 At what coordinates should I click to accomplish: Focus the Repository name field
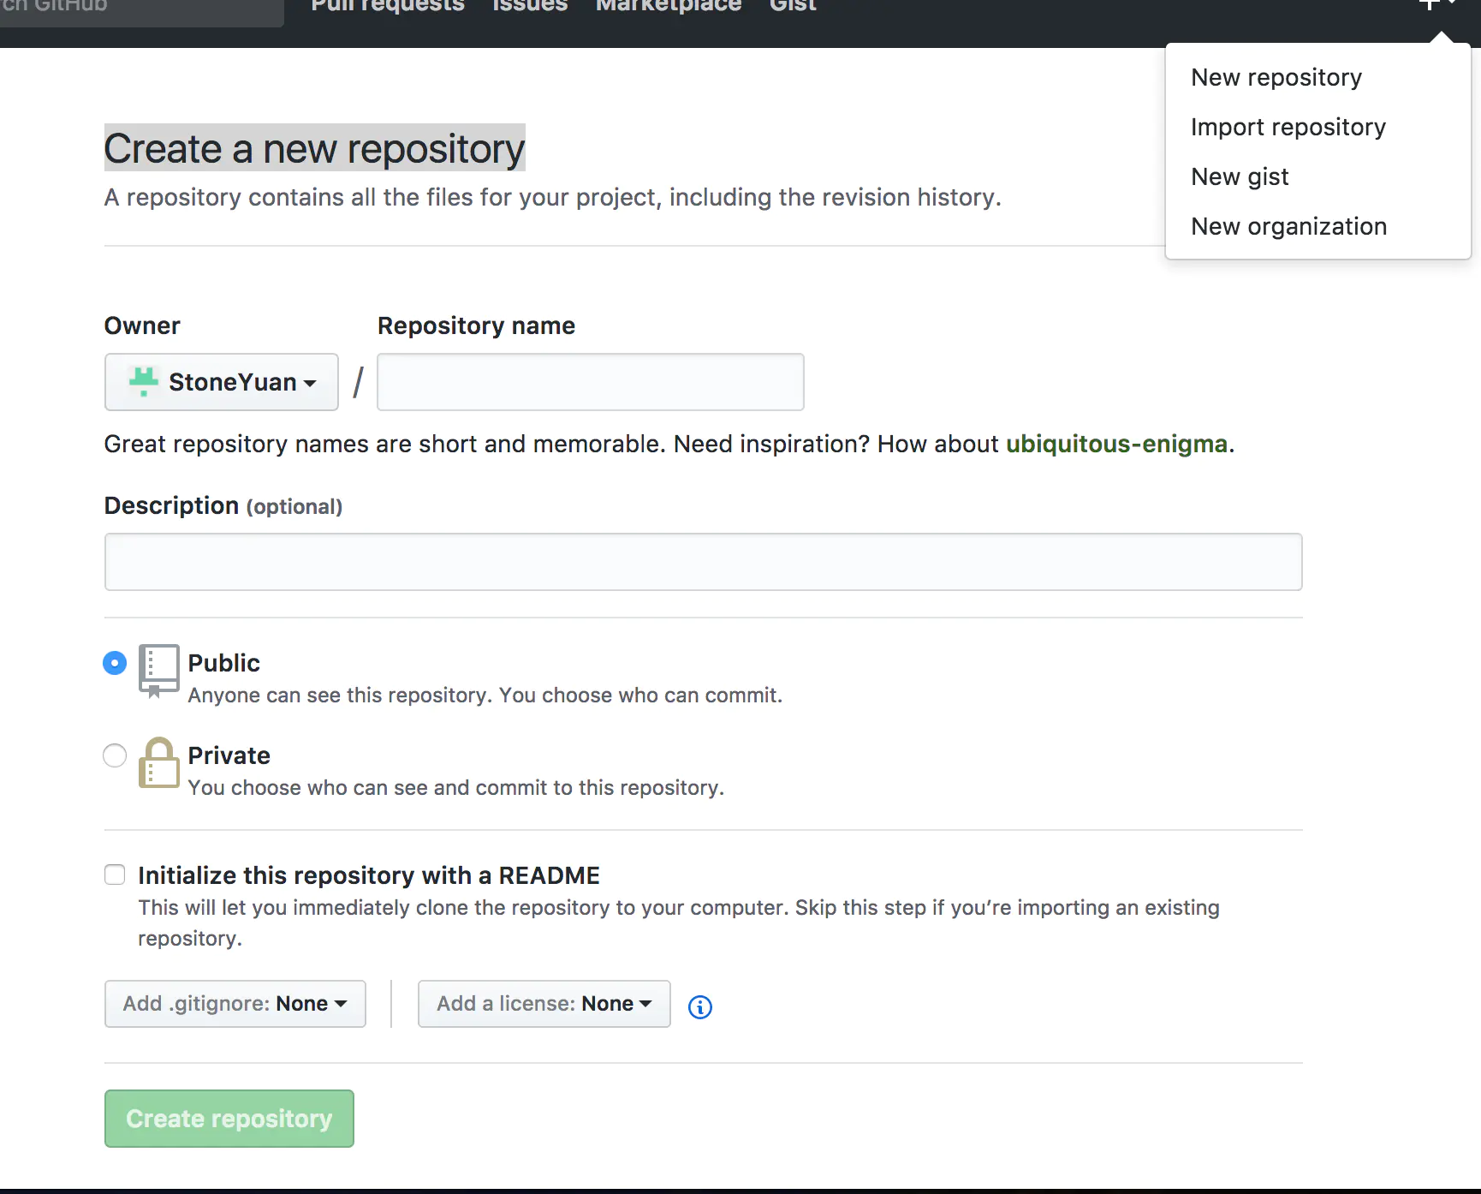coord(591,382)
